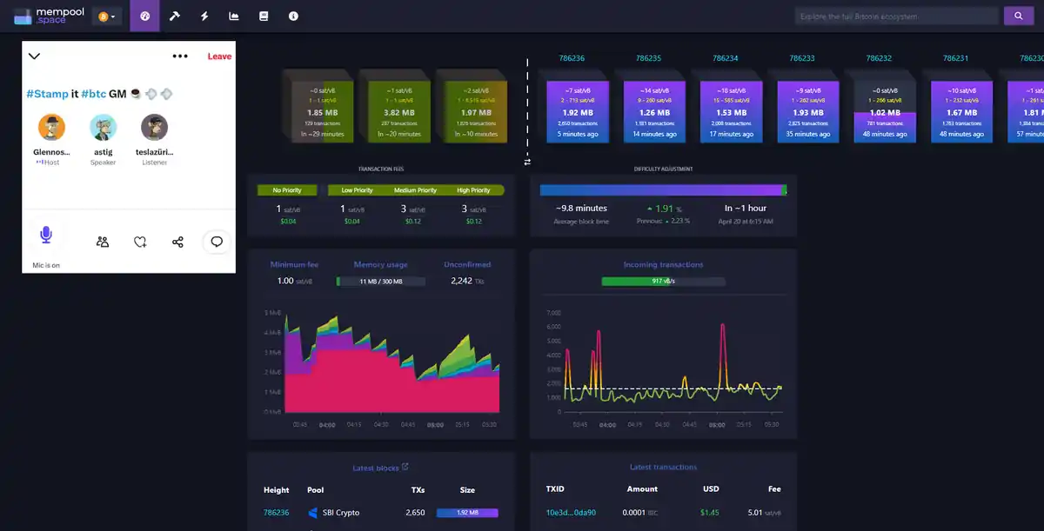Open people list icon in Space

pyautogui.click(x=103, y=242)
